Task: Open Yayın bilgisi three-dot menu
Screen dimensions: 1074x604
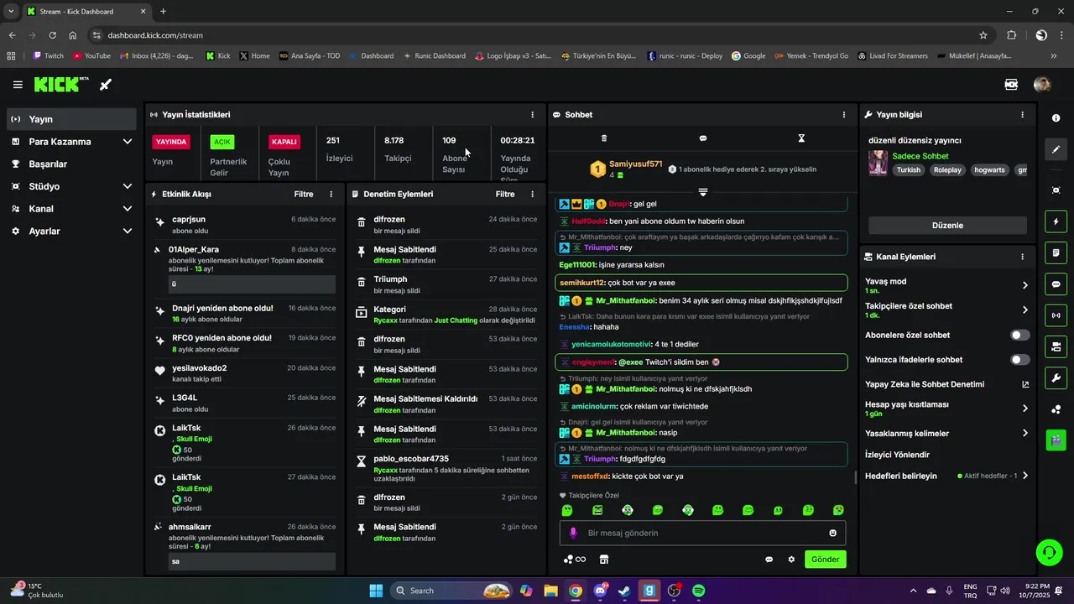Action: coord(1022,115)
